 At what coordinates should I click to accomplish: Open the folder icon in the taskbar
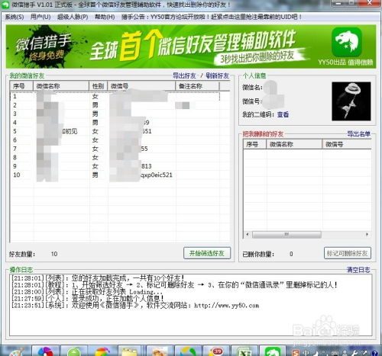(x=129, y=351)
